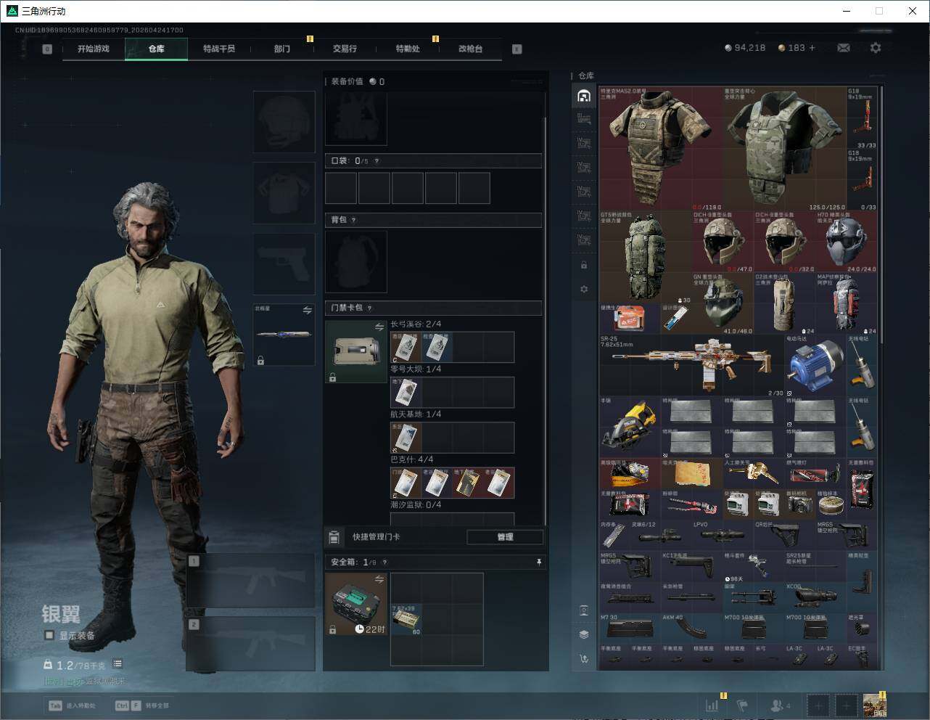
Task: Click the swap arrows on the safe box
Action: [x=379, y=579]
